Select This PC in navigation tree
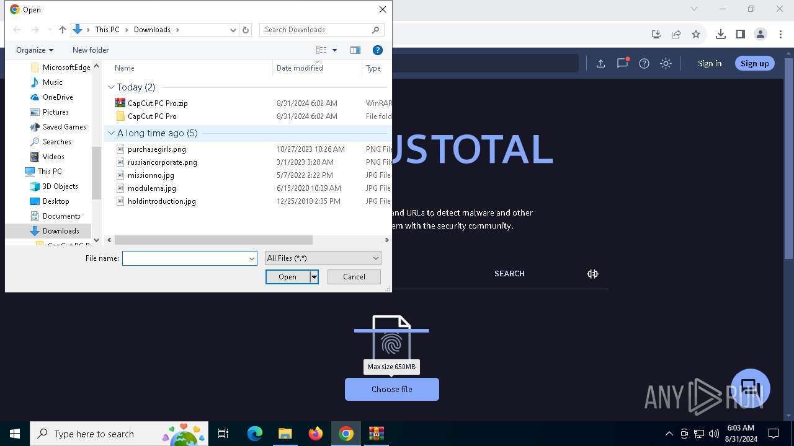 click(50, 172)
